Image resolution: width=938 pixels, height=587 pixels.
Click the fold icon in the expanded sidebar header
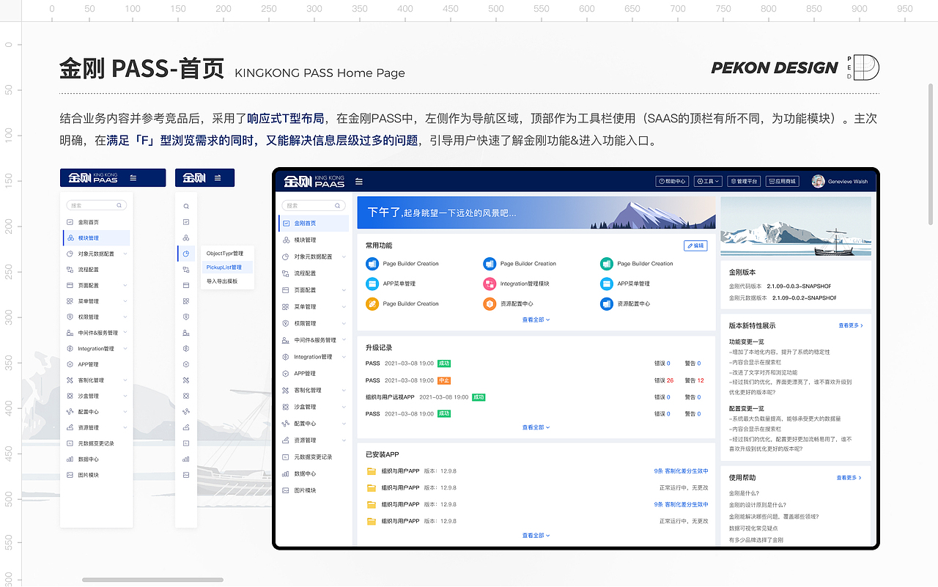pyautogui.click(x=133, y=177)
